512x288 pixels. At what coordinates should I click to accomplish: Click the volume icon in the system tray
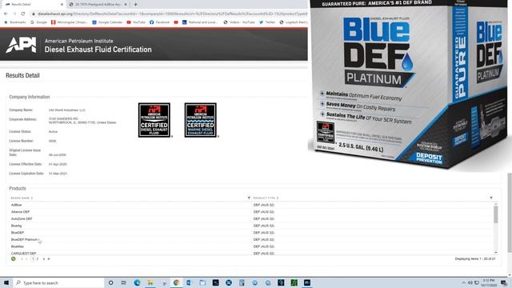pyautogui.click(x=470, y=282)
